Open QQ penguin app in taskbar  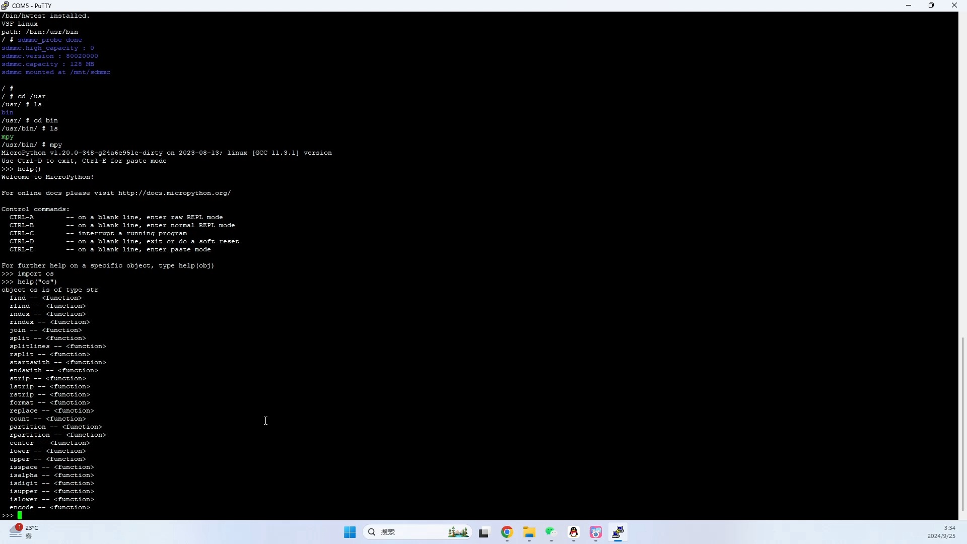tap(574, 532)
